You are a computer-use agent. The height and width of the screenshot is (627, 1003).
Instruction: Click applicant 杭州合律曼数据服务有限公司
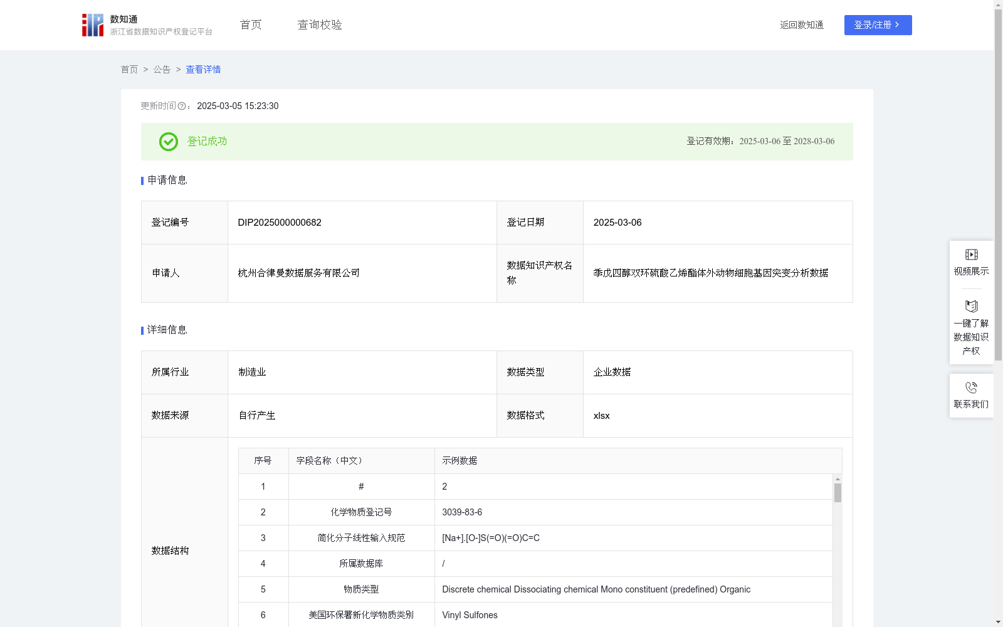pyautogui.click(x=299, y=273)
